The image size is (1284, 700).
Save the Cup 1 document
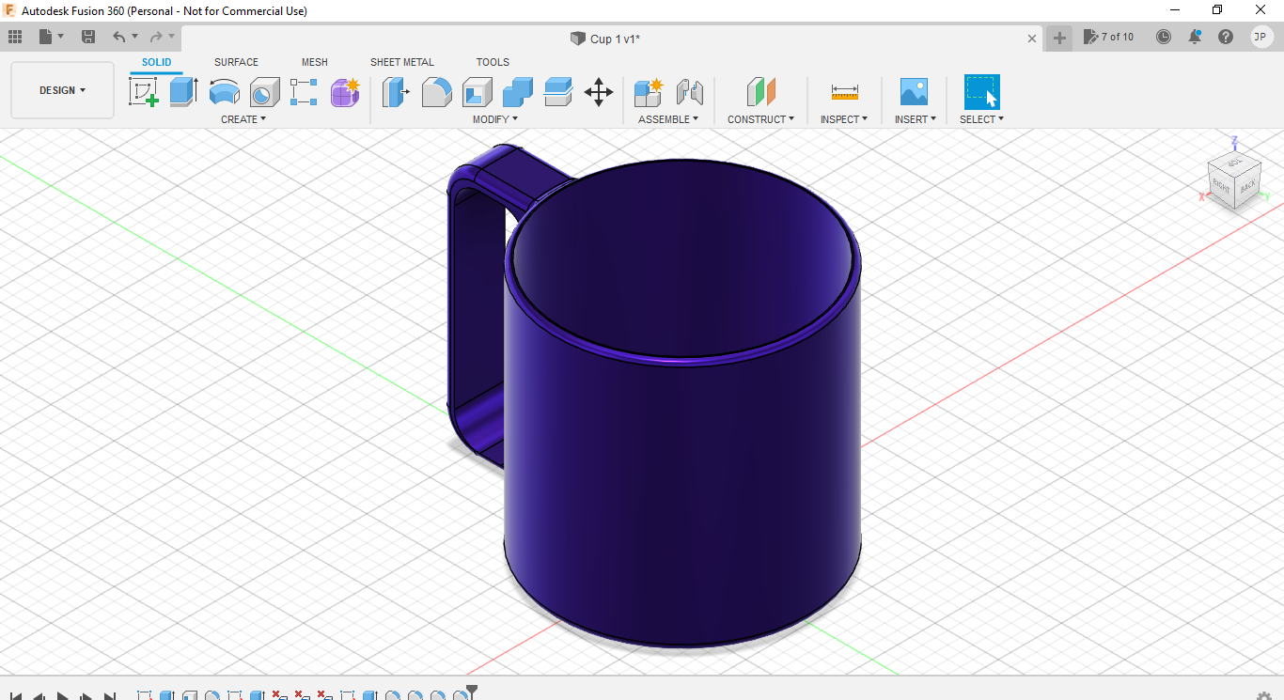click(87, 36)
